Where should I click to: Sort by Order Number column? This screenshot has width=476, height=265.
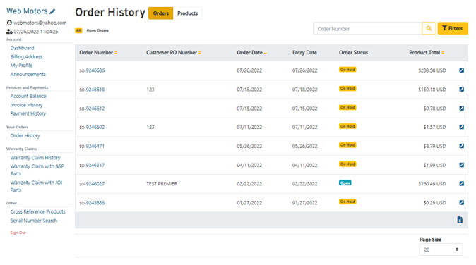(x=98, y=53)
